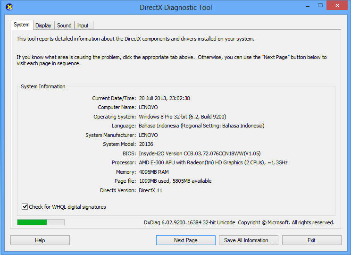
Task: Minimize the DirectX Diagnostic Tool window
Action: click(308, 6)
